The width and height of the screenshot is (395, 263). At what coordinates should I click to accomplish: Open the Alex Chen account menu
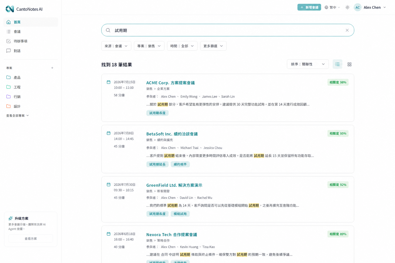[375, 7]
